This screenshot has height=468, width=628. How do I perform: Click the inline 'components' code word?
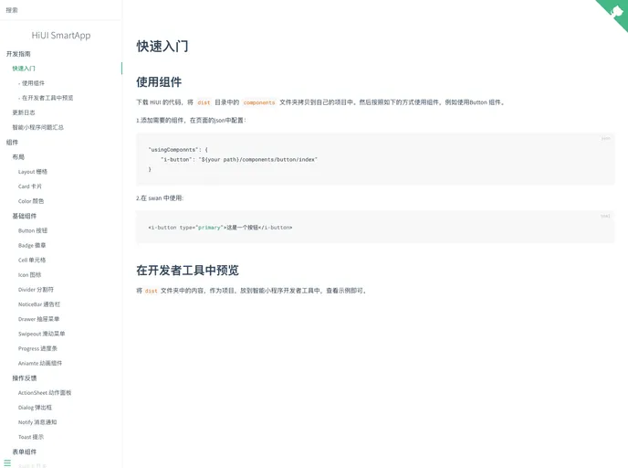coord(259,102)
